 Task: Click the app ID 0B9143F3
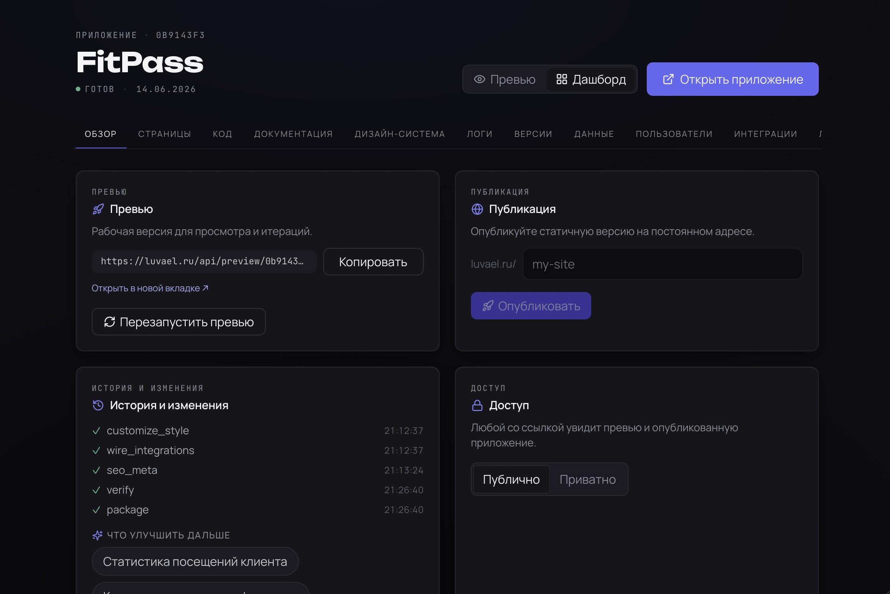180,35
